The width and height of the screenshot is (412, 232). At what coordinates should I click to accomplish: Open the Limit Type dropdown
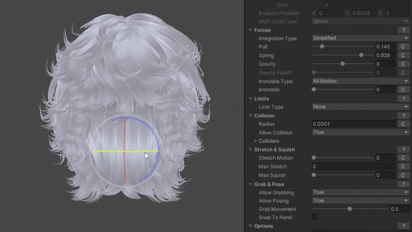tap(360, 107)
